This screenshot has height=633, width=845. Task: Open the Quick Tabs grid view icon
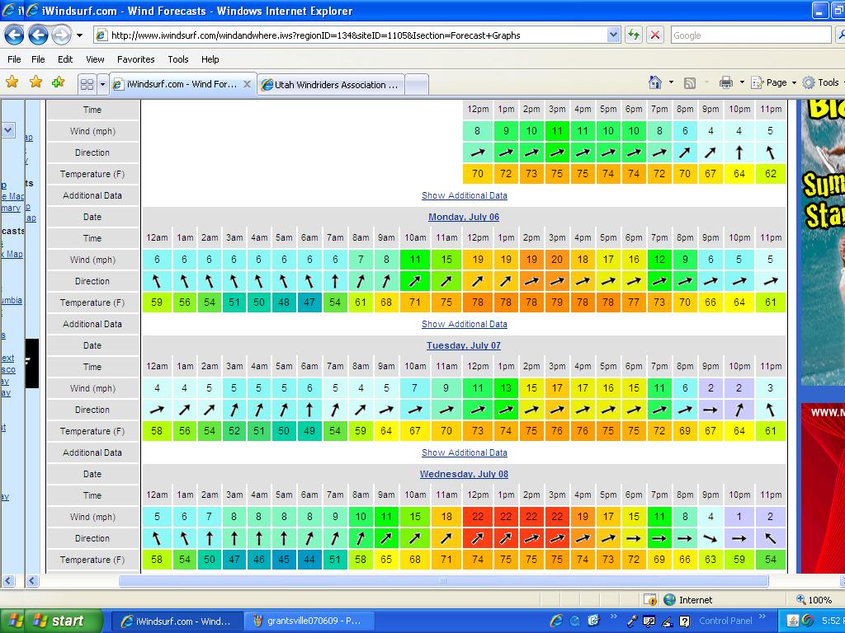(x=87, y=84)
